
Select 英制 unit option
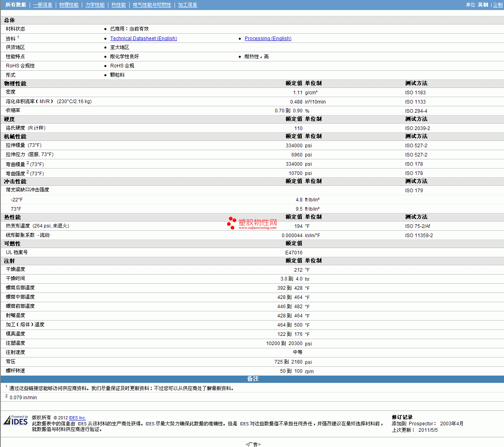483,5
